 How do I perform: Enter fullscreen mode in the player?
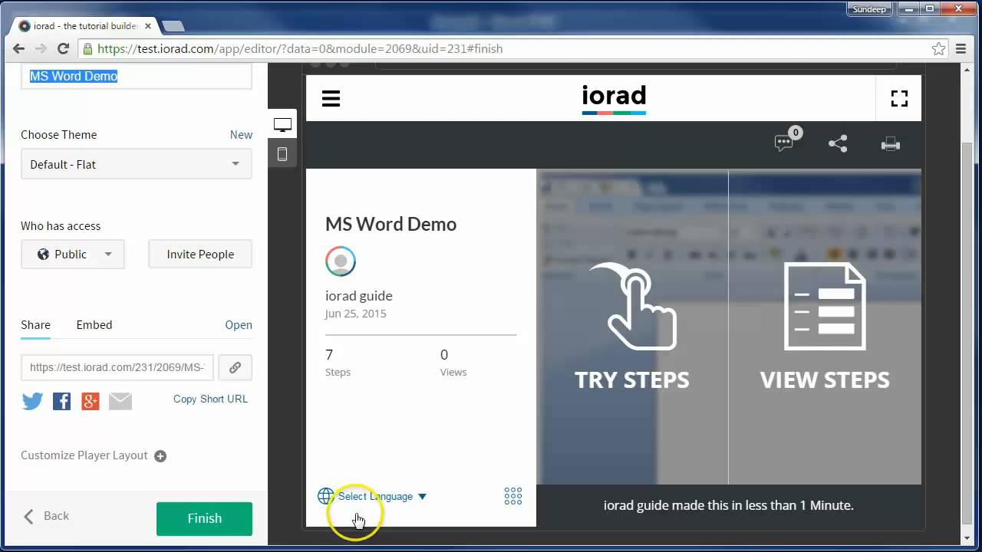click(x=899, y=99)
